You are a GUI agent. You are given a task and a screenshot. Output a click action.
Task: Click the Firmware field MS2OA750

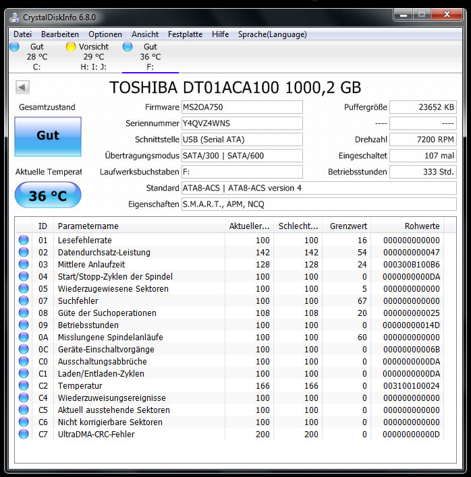(242, 107)
